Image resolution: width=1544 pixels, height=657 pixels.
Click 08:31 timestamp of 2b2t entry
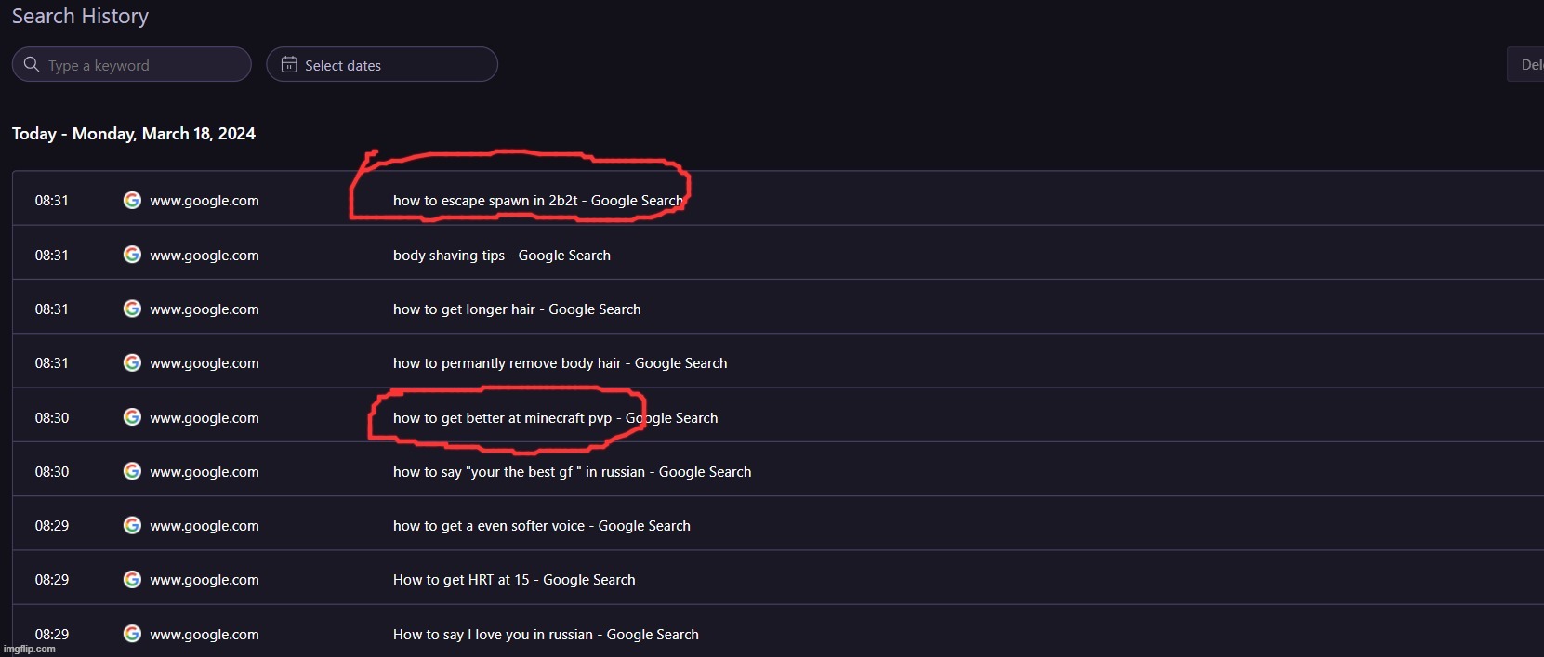click(52, 200)
